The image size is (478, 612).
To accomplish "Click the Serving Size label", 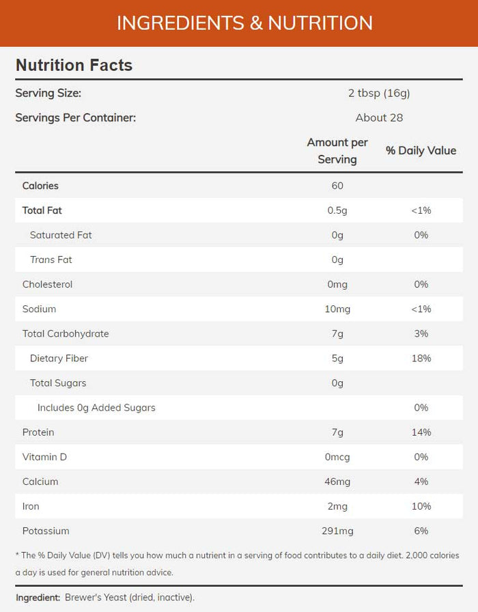I will point(48,94).
